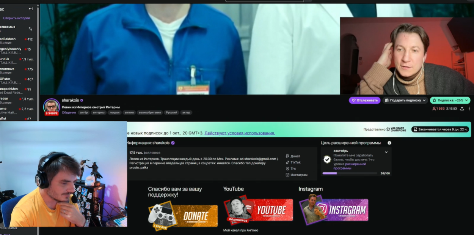This screenshot has height=235, width=474.
Task: Expand the Подарить подписку dropdown
Action: pyautogui.click(x=405, y=100)
